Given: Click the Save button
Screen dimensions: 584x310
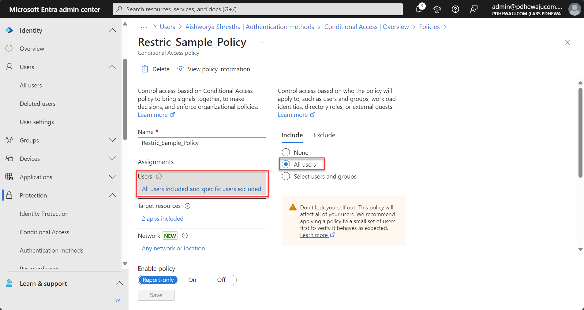Looking at the screenshot, I should click(156, 295).
